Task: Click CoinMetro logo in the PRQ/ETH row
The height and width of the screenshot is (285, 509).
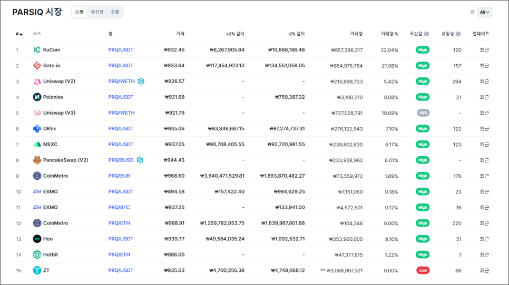Action: coord(37,223)
